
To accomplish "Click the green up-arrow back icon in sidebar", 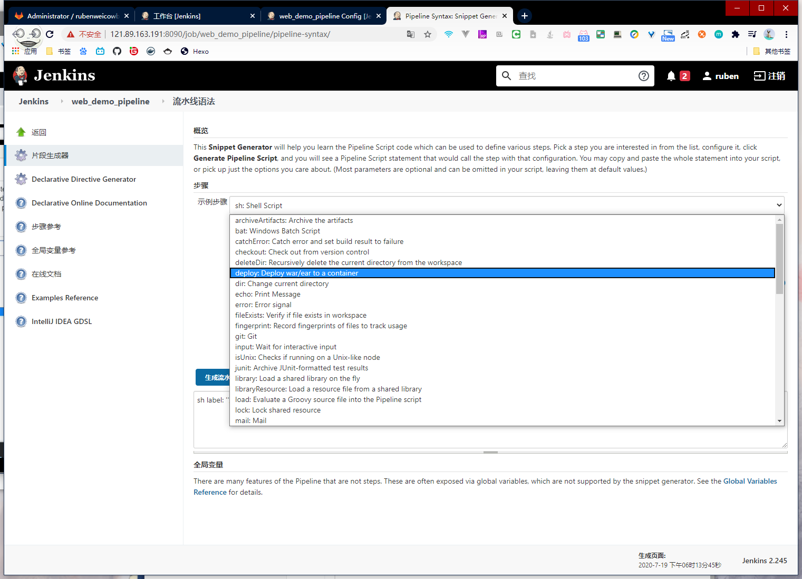I will point(21,132).
